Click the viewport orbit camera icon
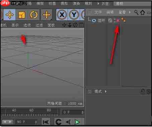 (75, 25)
